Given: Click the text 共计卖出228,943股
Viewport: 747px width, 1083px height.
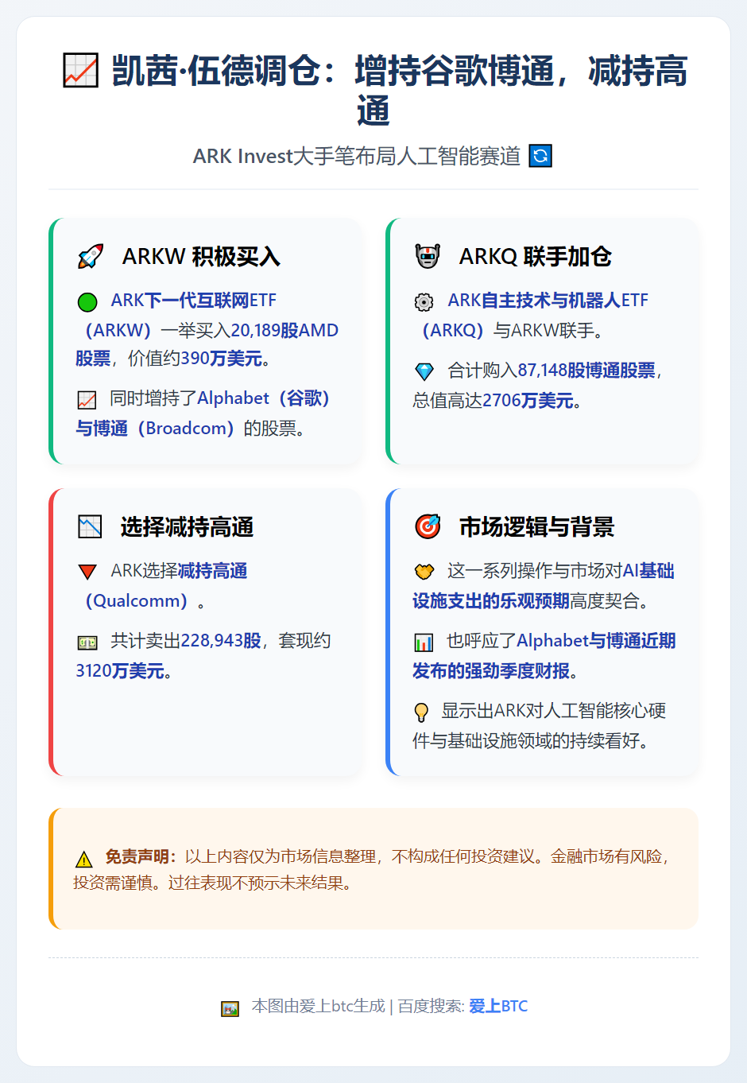Looking at the screenshot, I should [186, 641].
